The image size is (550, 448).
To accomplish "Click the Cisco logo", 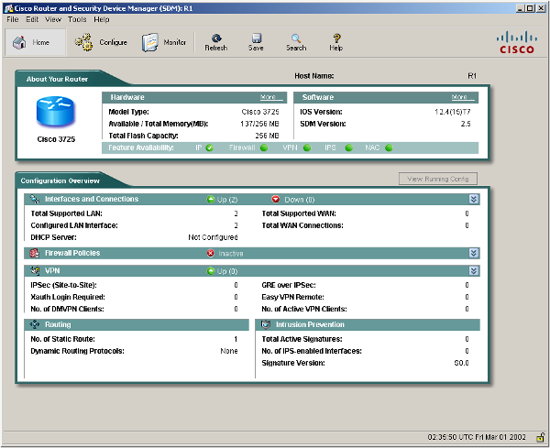I will [517, 43].
